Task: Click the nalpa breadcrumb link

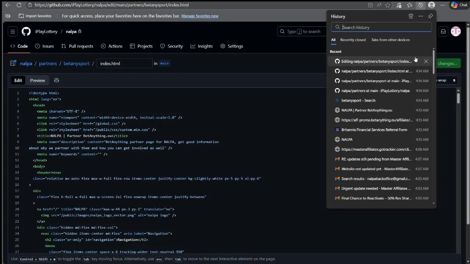Action: (x=26, y=63)
